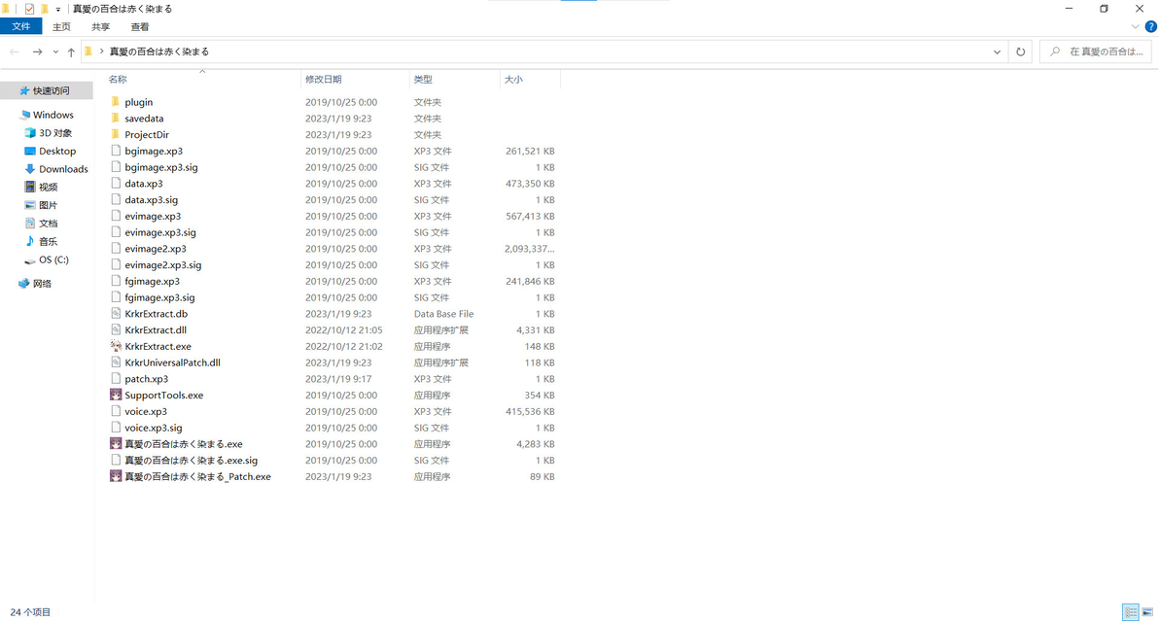Expand the ribbon with the chevron

1135,26
